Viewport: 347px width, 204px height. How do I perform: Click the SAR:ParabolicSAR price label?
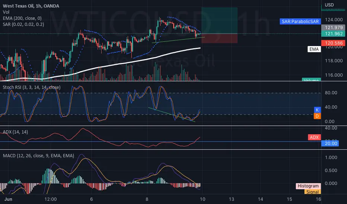300,22
